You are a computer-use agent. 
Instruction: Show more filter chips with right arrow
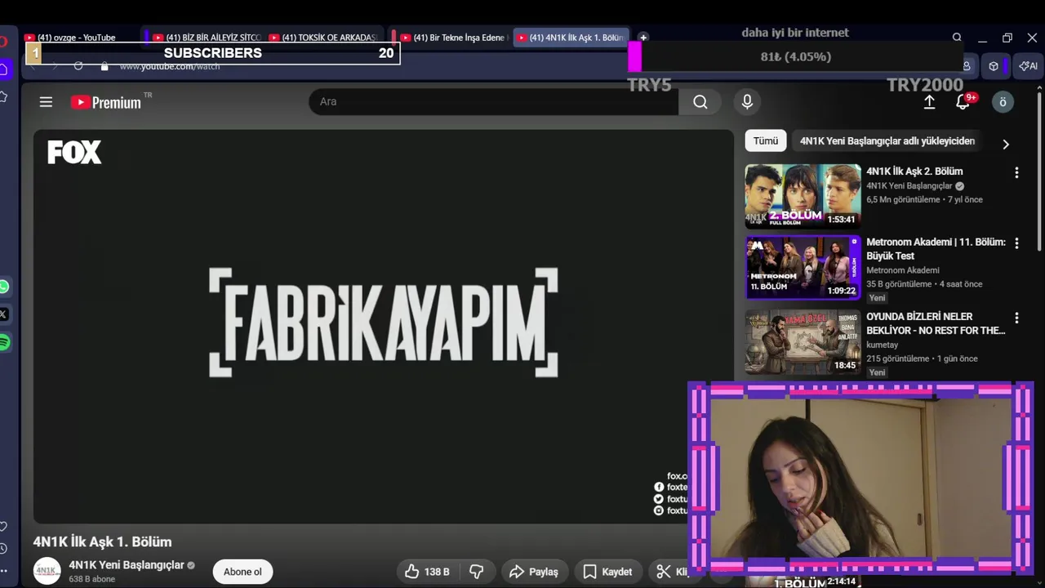point(1006,144)
